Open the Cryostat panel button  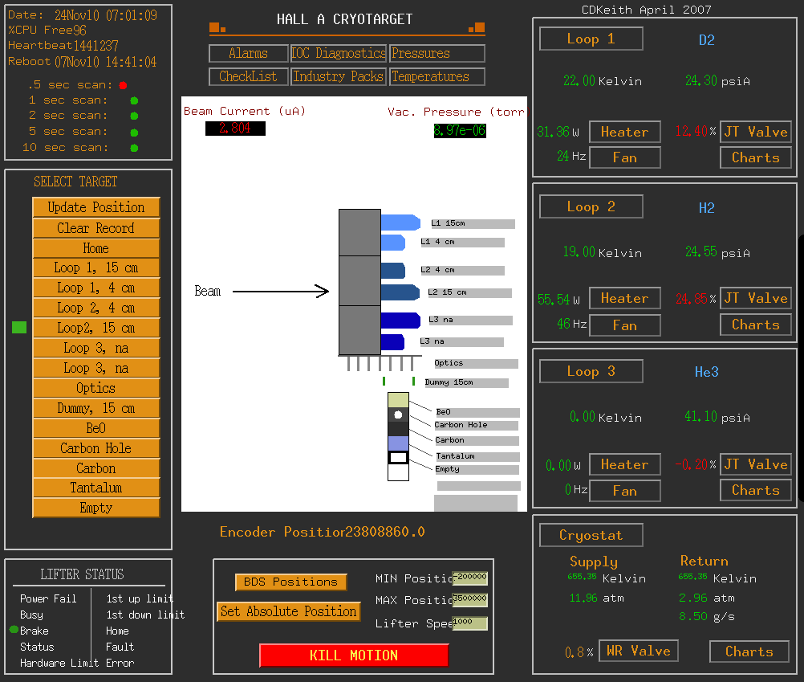tap(591, 535)
